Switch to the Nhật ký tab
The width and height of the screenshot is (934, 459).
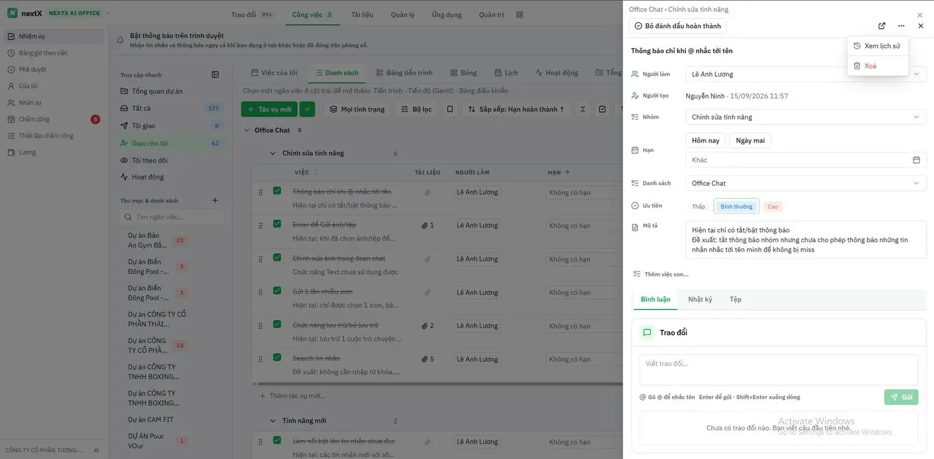tap(700, 300)
